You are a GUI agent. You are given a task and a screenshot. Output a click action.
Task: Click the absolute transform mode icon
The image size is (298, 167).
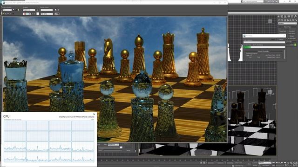pos(204,163)
